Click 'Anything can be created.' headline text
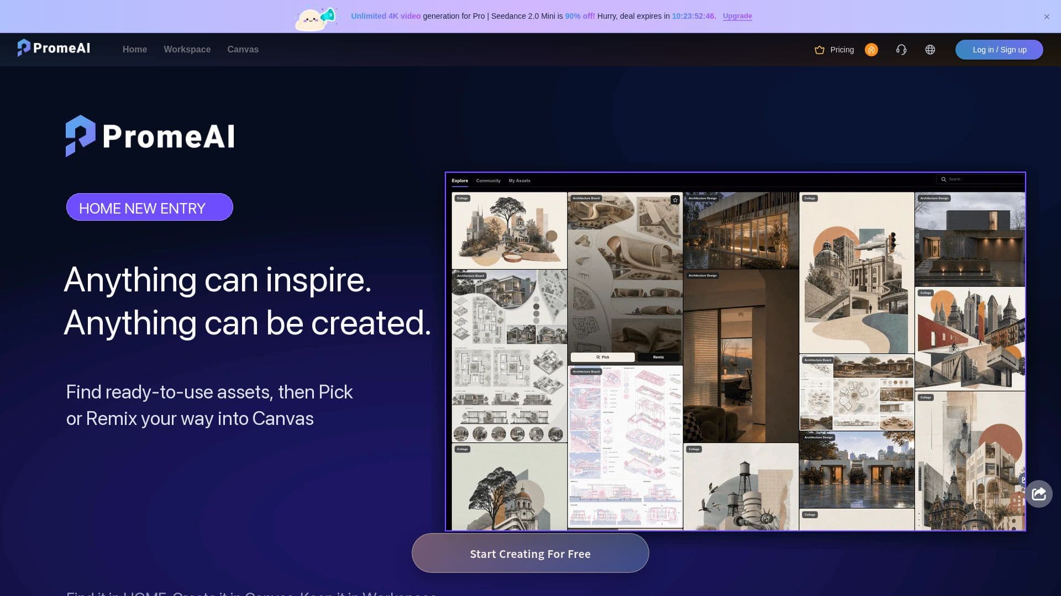1061x596 pixels. pos(247,323)
